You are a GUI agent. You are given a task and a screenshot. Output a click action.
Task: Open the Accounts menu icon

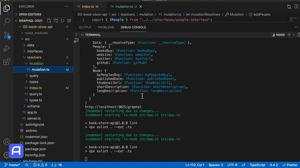(x=7, y=142)
